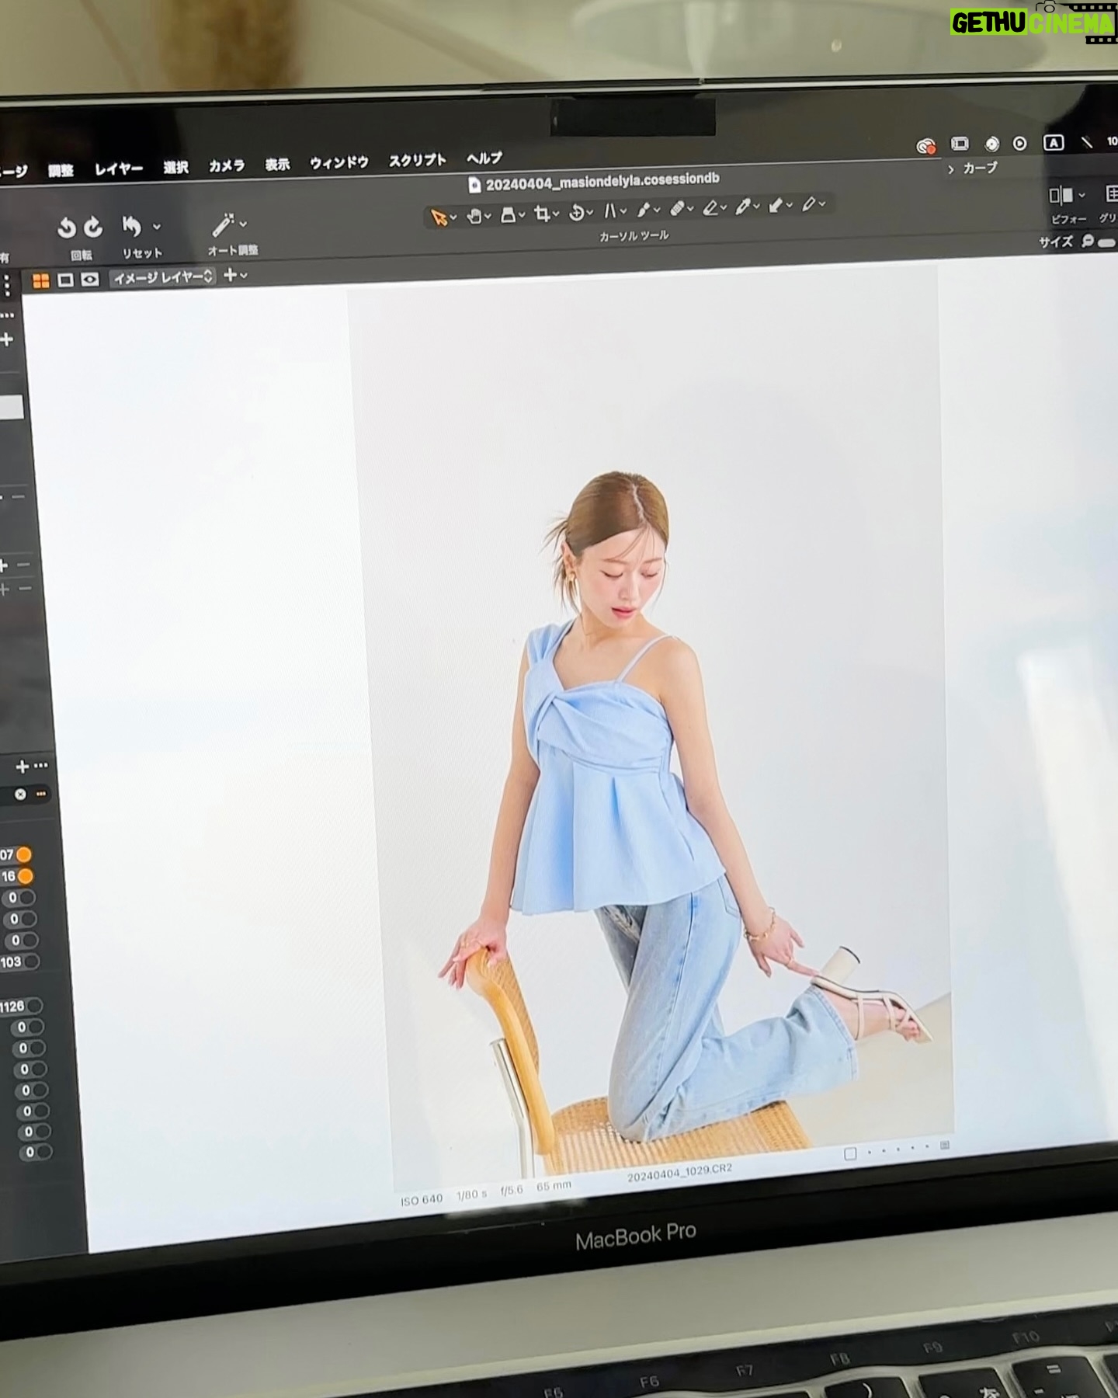Select the Apply Adjustments arrow tool
The image size is (1118, 1398).
click(x=776, y=206)
